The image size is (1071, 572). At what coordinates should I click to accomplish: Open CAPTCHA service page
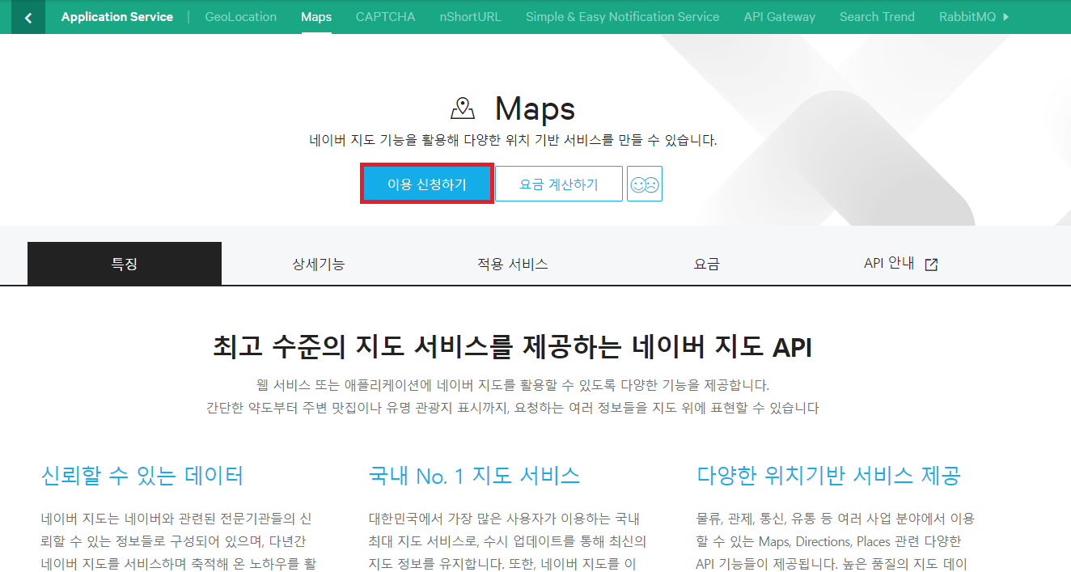tap(386, 17)
